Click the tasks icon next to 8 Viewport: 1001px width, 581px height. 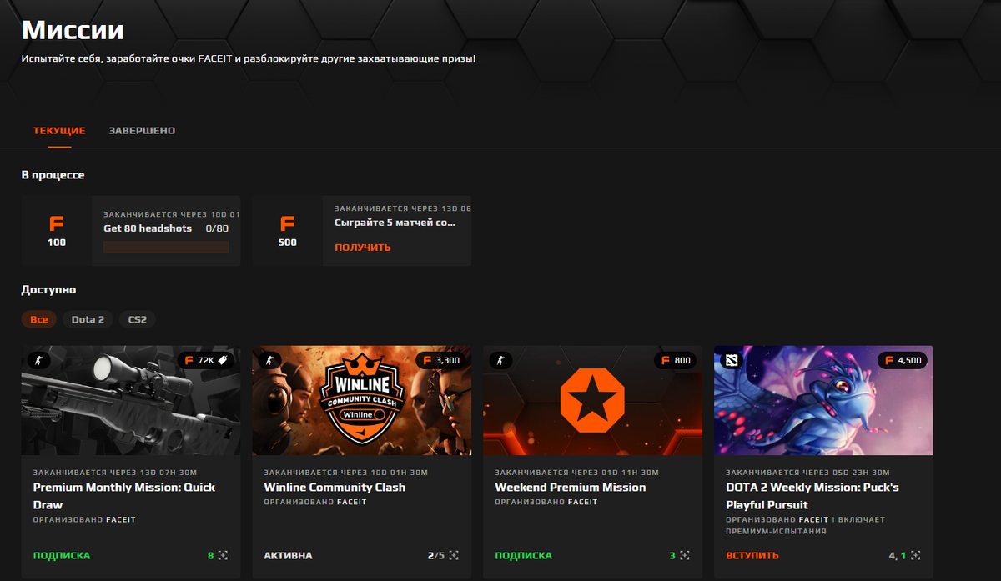coord(223,555)
